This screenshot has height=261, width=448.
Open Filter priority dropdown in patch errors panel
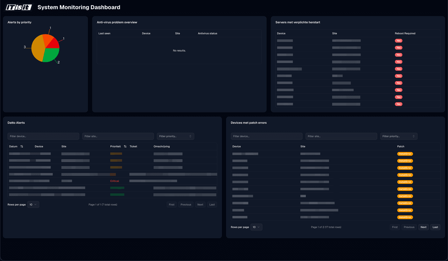(399, 136)
